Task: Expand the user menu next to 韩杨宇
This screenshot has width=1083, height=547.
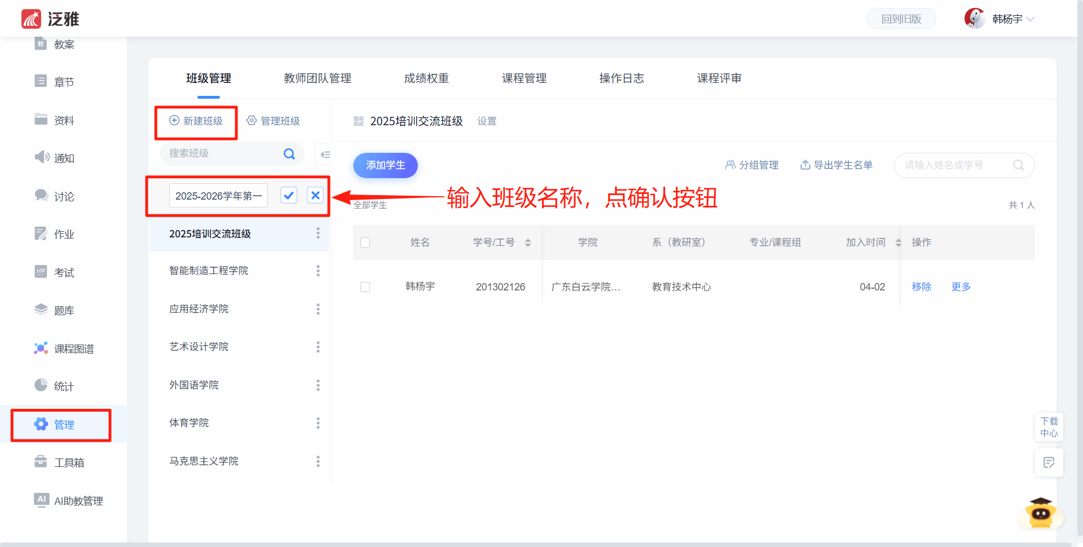Action: click(x=1031, y=19)
